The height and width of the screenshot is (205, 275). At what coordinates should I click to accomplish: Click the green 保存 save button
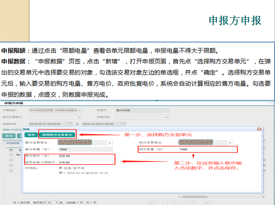pos(30,135)
